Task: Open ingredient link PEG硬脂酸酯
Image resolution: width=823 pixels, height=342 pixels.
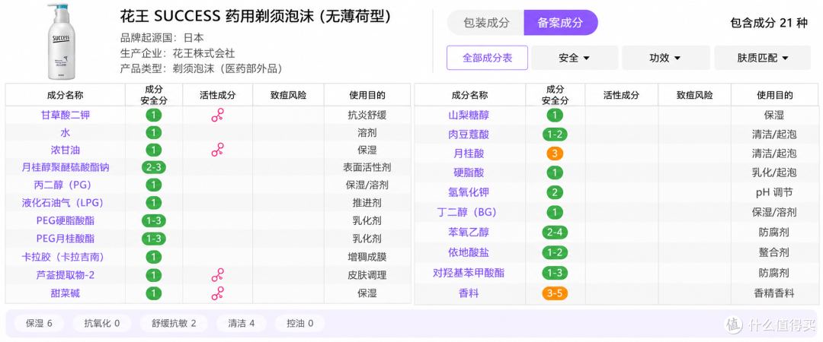Action: coord(66,221)
